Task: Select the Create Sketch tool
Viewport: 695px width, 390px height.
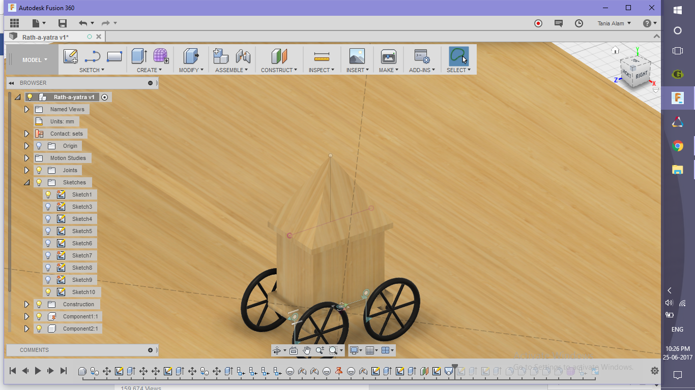Action: (70, 56)
